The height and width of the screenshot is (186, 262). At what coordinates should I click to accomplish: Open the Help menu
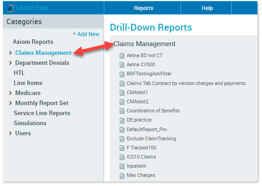click(x=207, y=8)
